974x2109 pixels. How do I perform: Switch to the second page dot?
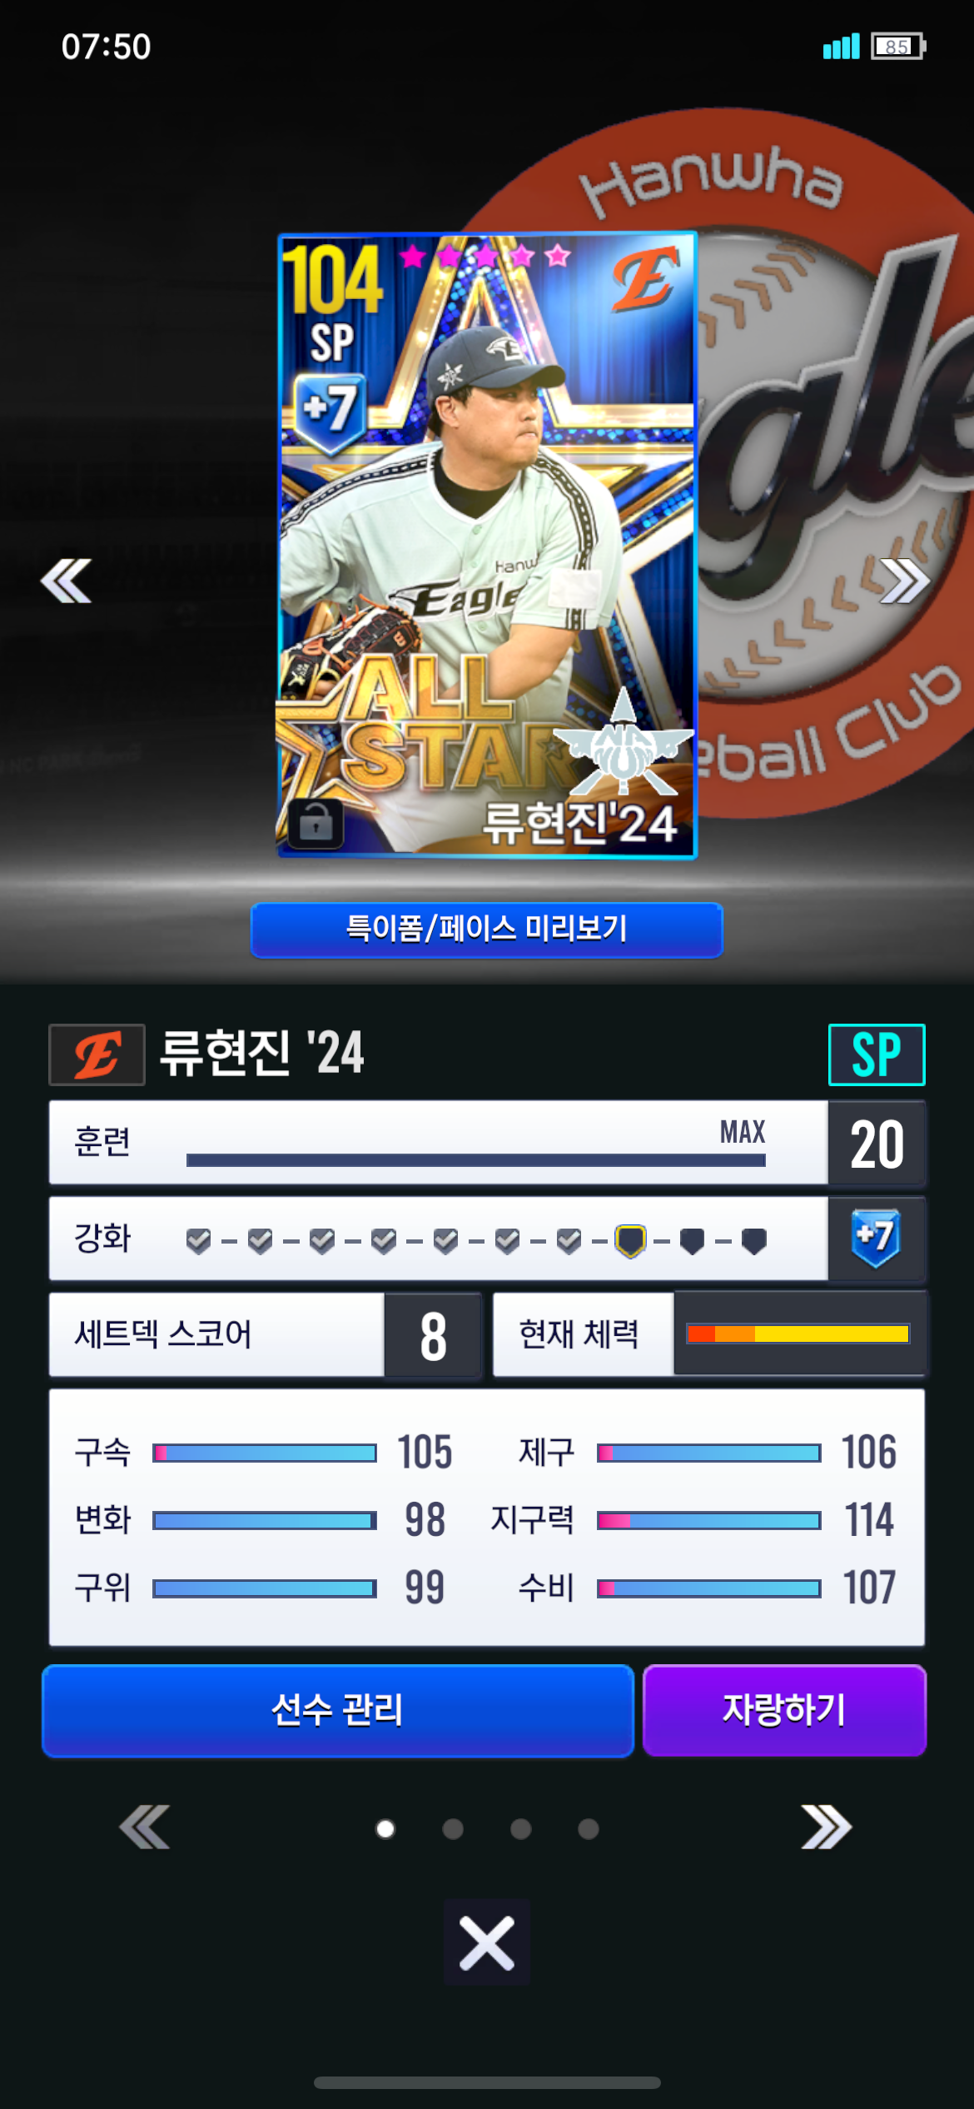(453, 1829)
